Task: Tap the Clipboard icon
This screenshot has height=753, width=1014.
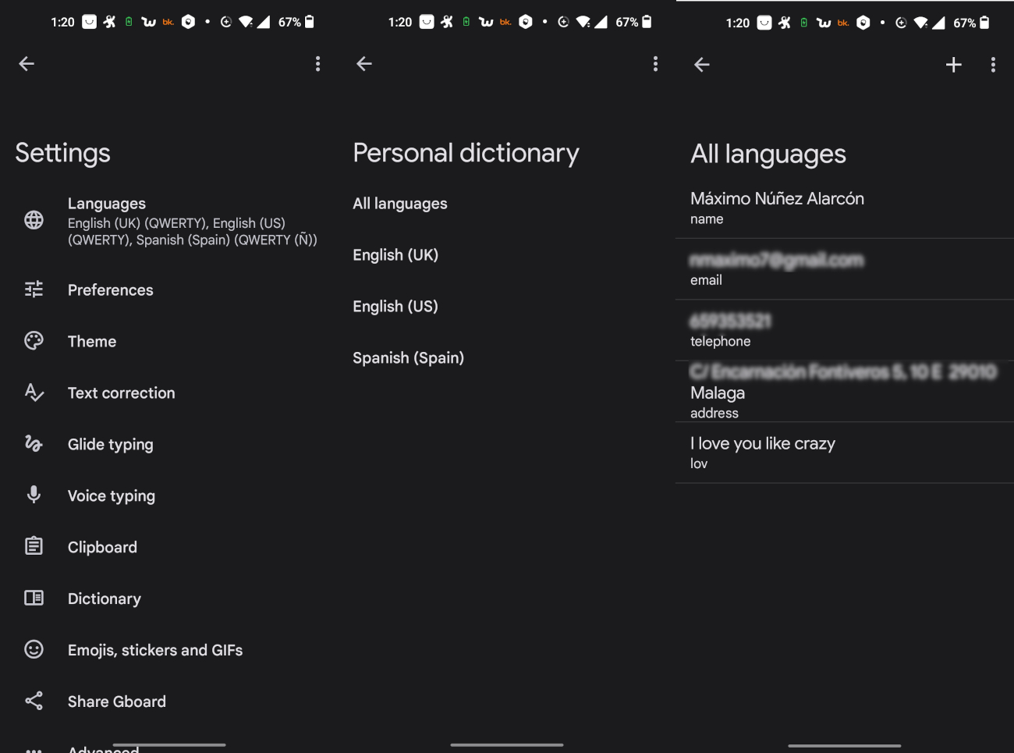Action: [x=34, y=546]
